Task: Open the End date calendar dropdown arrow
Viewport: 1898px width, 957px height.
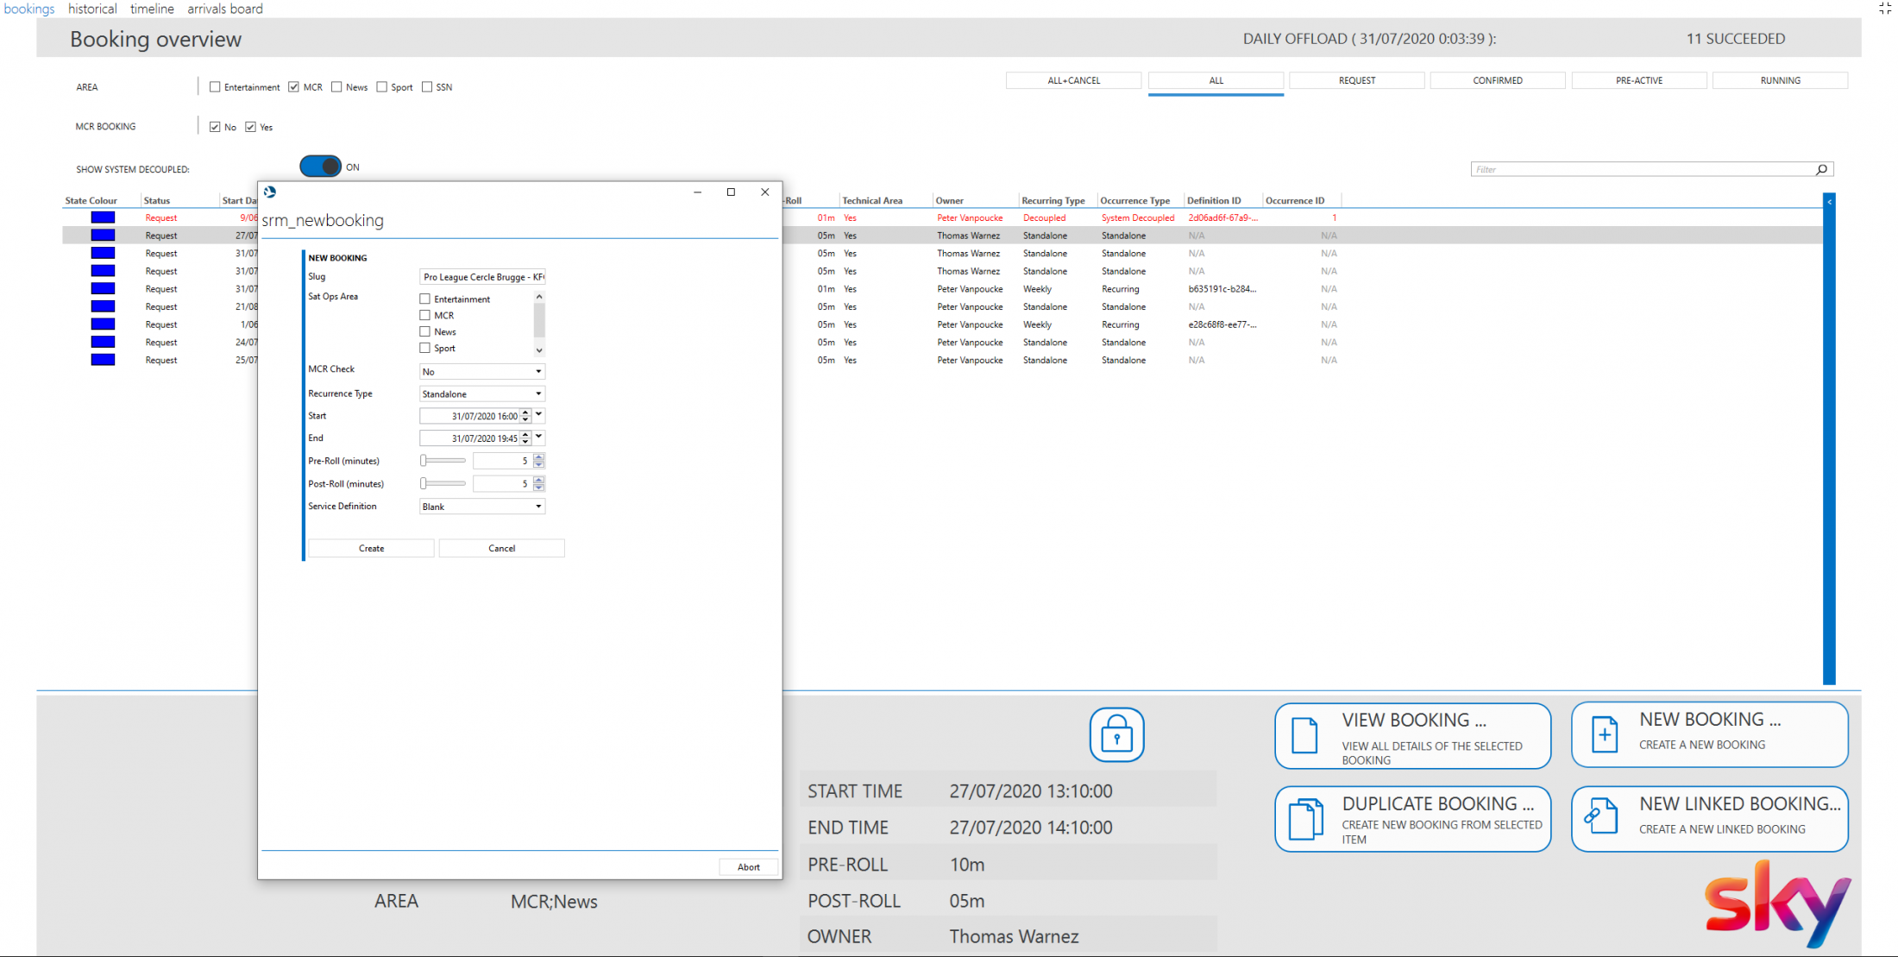Action: [539, 437]
